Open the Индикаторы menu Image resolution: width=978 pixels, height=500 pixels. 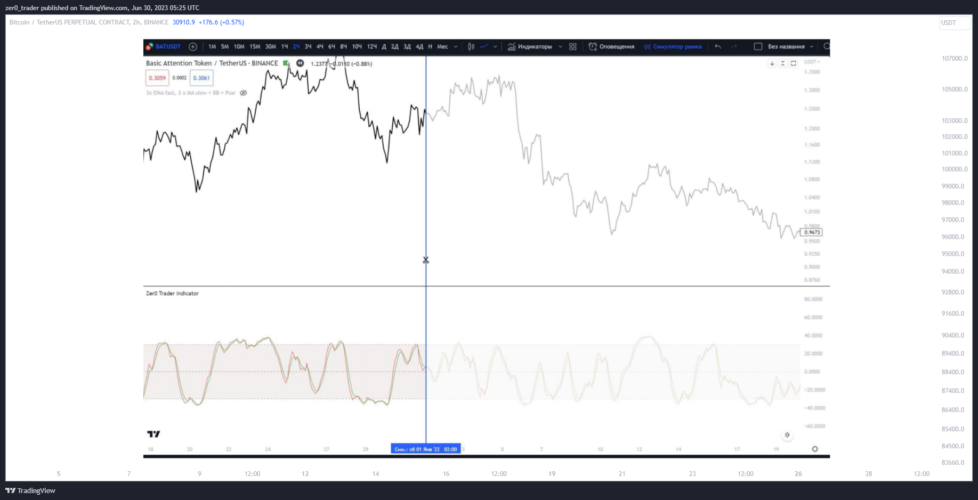tap(530, 47)
